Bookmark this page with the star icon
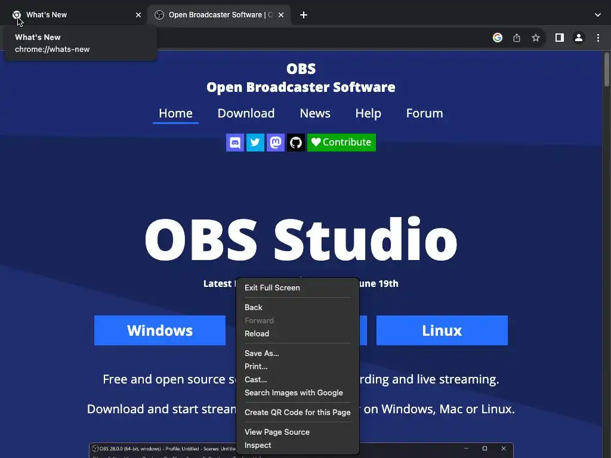 click(536, 38)
